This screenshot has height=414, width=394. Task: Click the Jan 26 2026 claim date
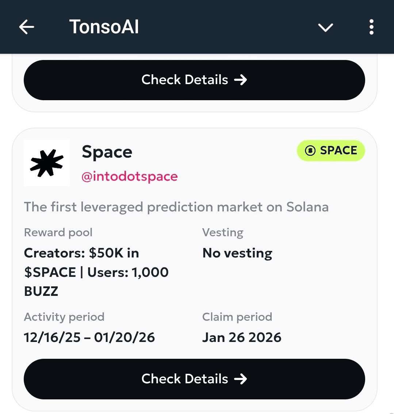pos(242,337)
